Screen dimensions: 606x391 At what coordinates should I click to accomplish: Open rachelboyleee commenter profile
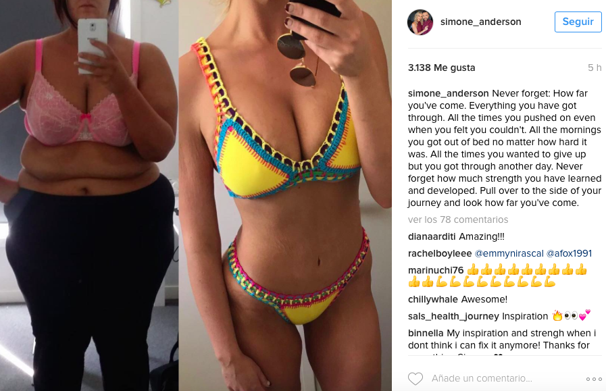(x=440, y=253)
